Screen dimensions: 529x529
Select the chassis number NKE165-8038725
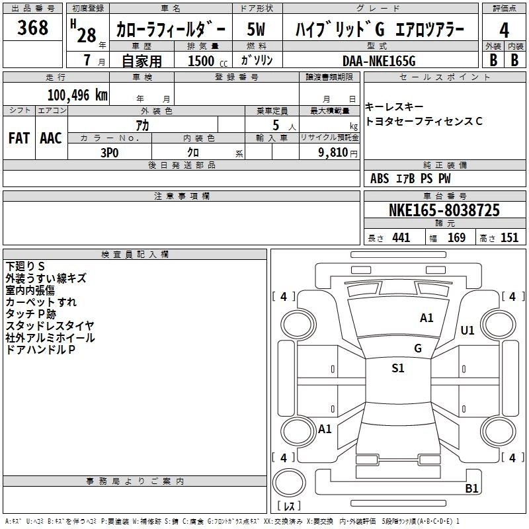(x=444, y=211)
